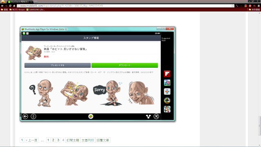
Task: Open the BlueStacks menu circle icon
Action: [33, 116]
